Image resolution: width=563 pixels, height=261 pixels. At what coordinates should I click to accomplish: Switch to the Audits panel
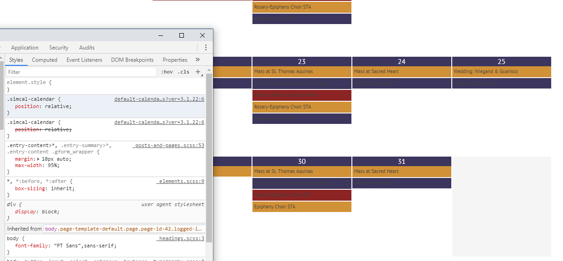87,48
